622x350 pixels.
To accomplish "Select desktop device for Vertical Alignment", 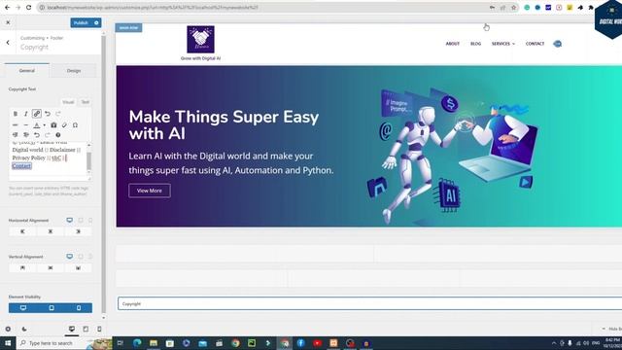I will (x=69, y=257).
